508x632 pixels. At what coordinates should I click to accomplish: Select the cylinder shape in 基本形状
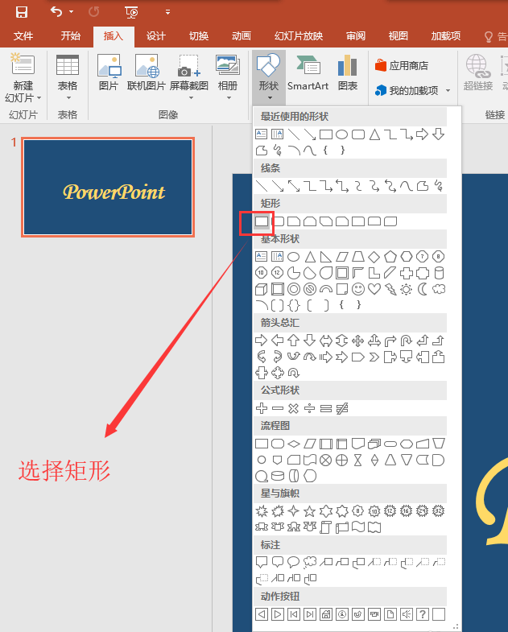439,273
